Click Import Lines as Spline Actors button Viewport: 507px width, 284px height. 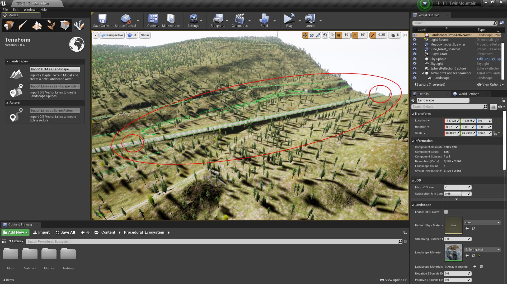click(x=55, y=111)
